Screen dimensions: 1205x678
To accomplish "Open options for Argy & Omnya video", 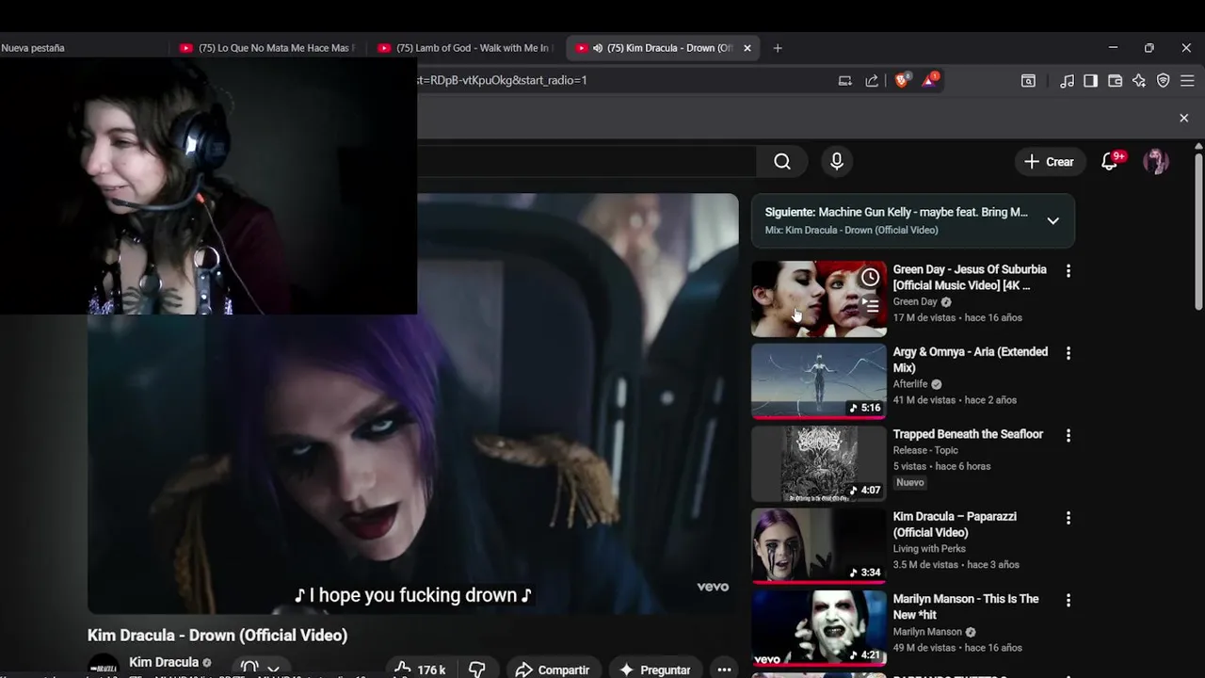I will click(x=1068, y=353).
